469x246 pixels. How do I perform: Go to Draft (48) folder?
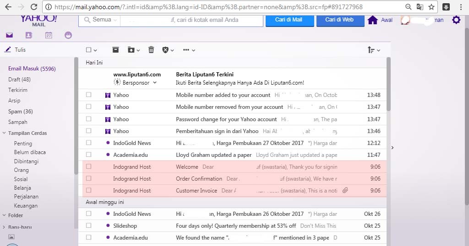[x=19, y=80]
